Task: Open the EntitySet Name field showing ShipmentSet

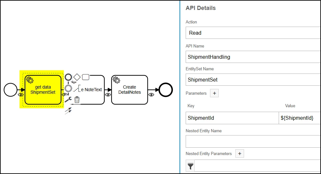Action: 253,80
